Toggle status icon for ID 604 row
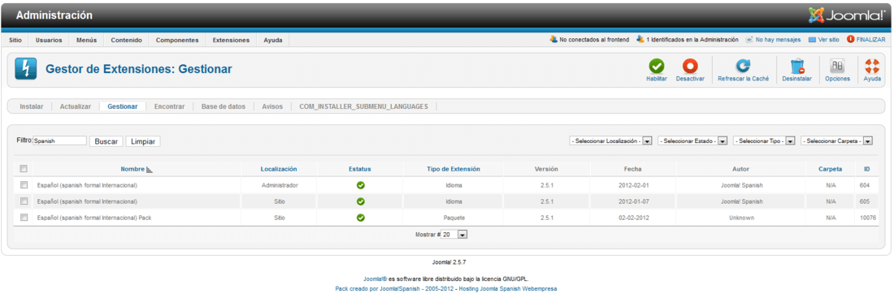 360,185
